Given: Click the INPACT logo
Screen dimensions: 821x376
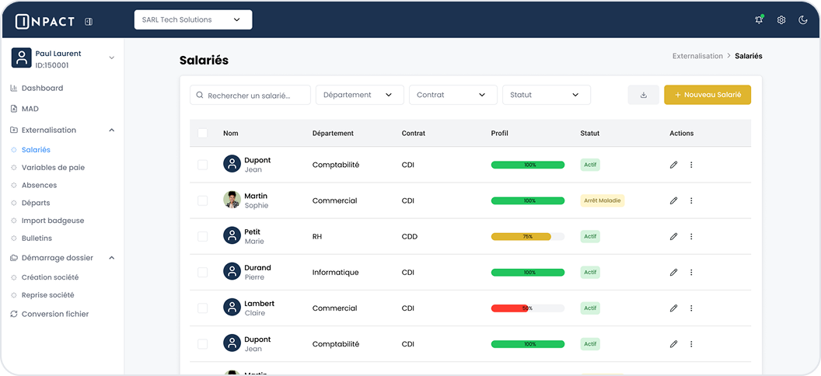Looking at the screenshot, I should 45,21.
